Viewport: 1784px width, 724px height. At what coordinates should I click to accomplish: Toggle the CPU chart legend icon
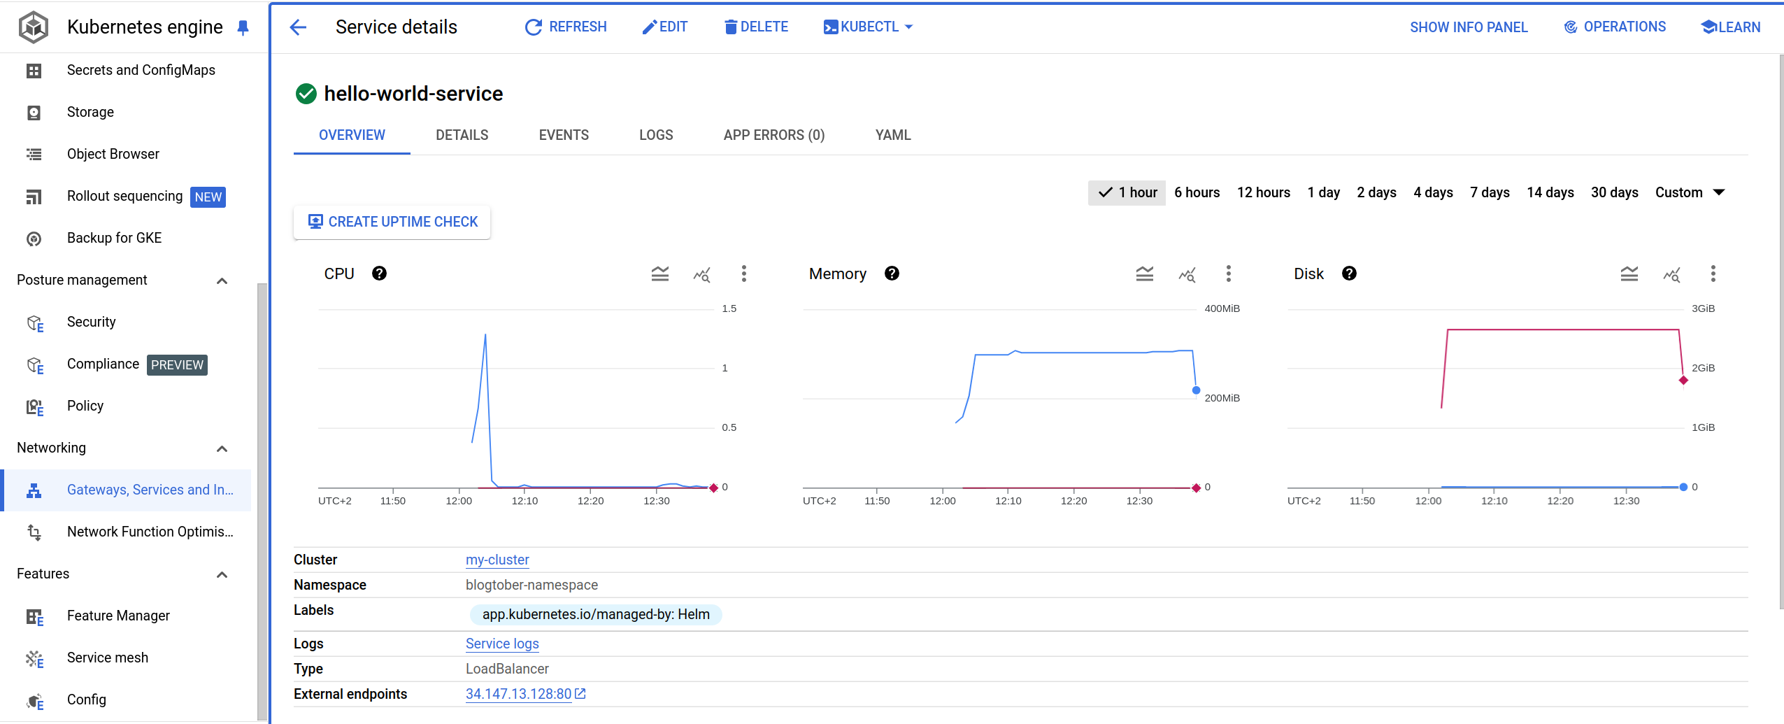[x=660, y=274]
